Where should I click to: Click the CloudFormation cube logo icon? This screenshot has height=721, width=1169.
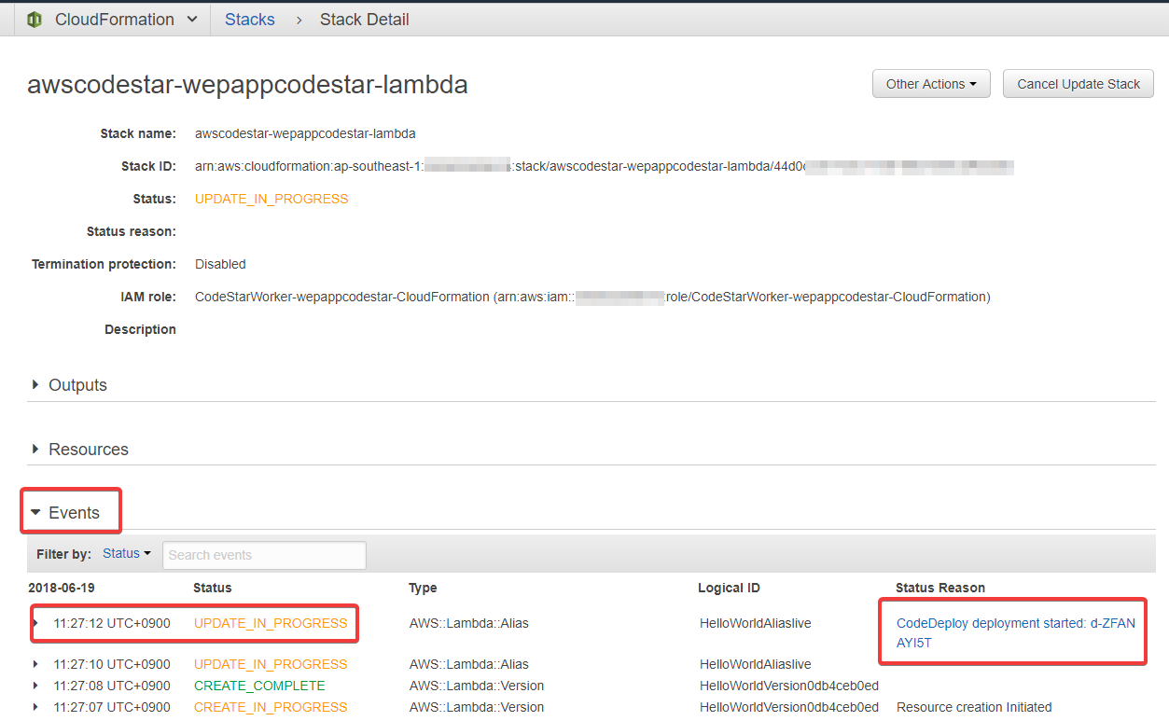pyautogui.click(x=35, y=20)
